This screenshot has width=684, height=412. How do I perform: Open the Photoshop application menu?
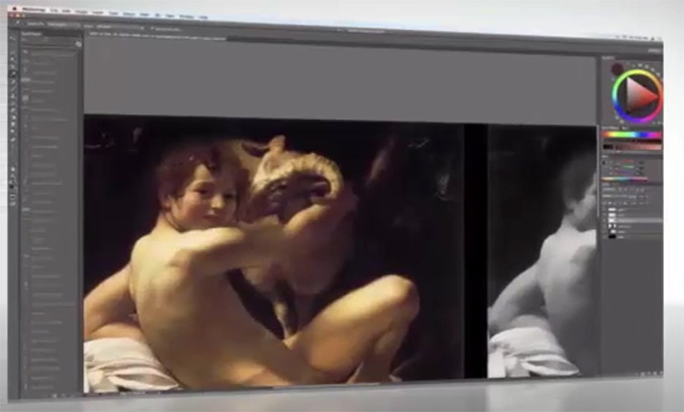click(x=34, y=10)
